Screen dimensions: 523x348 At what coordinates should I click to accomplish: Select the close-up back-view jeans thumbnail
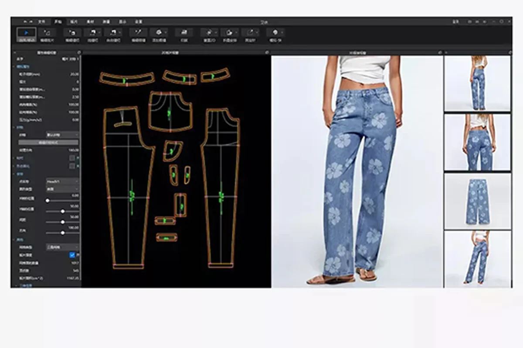point(477,142)
